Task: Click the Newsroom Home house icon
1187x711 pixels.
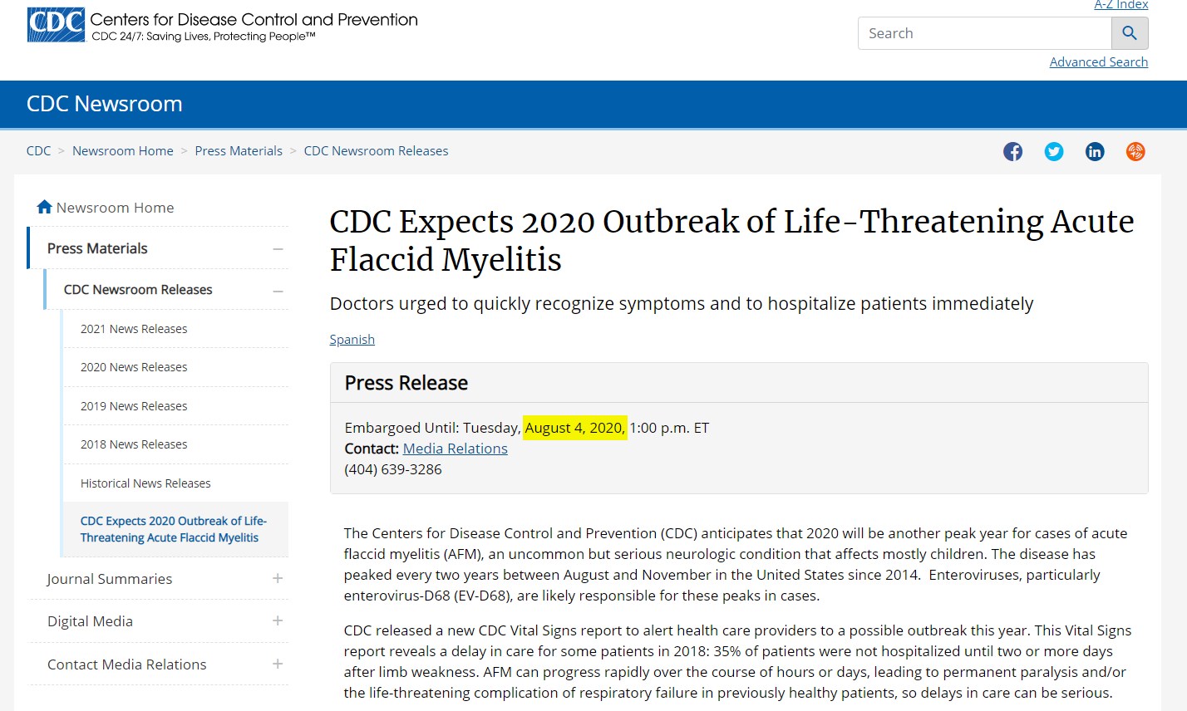Action: tap(45, 207)
